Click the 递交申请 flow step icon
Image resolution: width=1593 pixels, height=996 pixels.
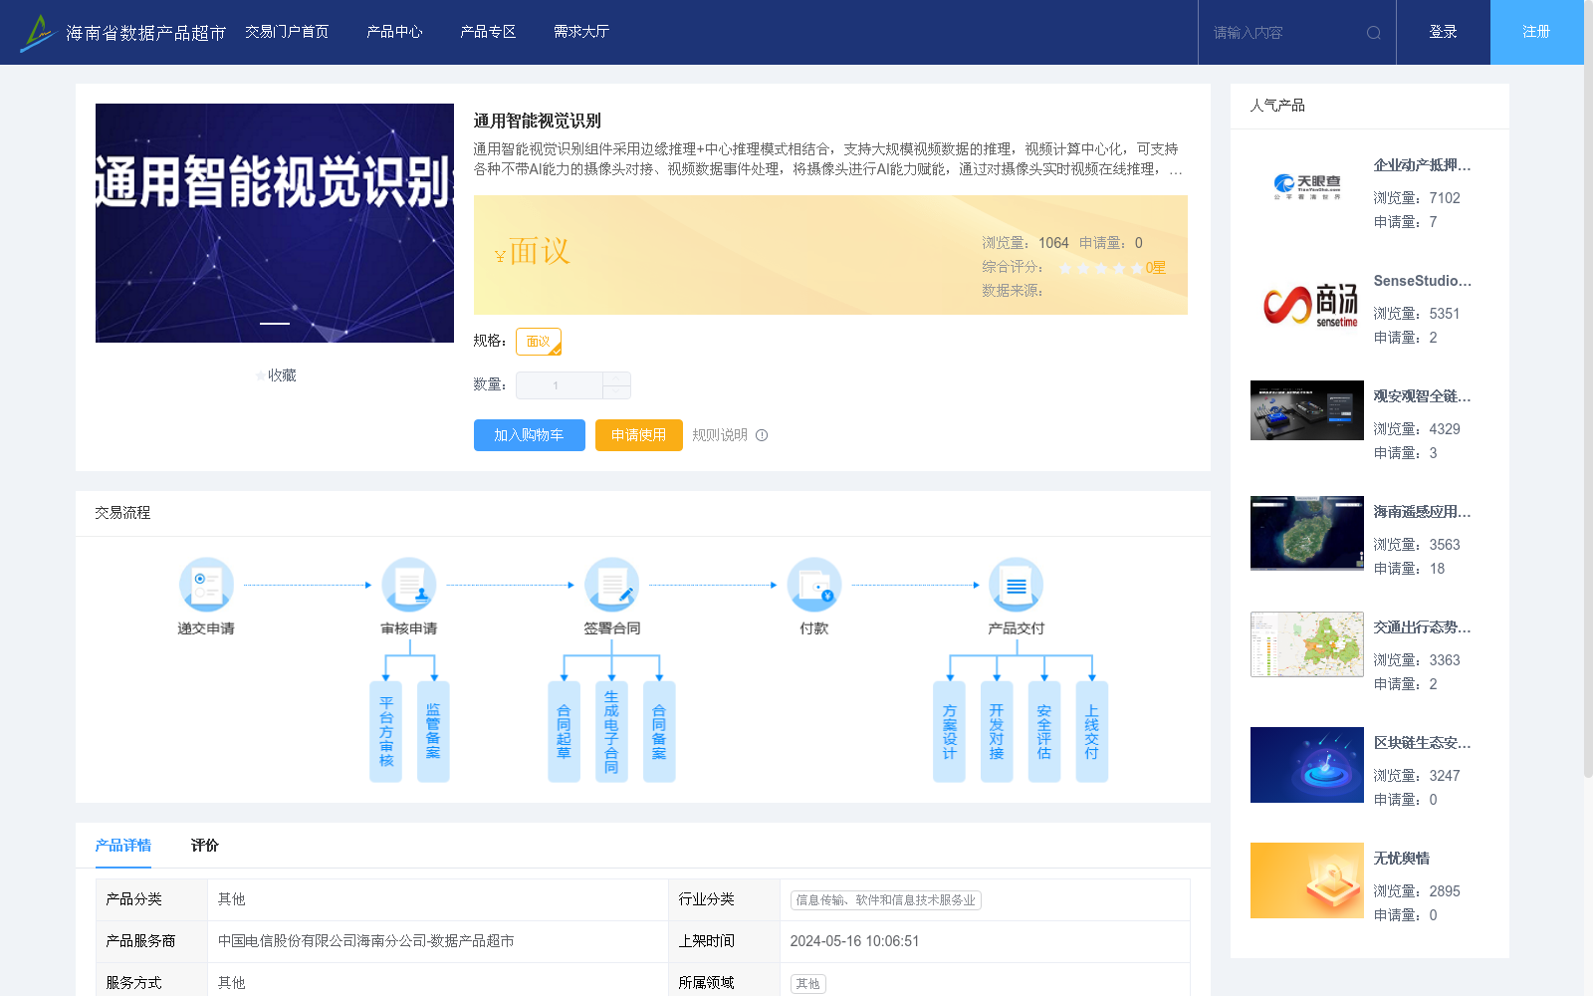206,585
